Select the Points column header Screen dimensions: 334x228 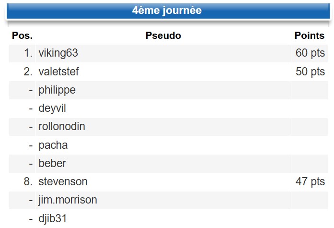(309, 36)
